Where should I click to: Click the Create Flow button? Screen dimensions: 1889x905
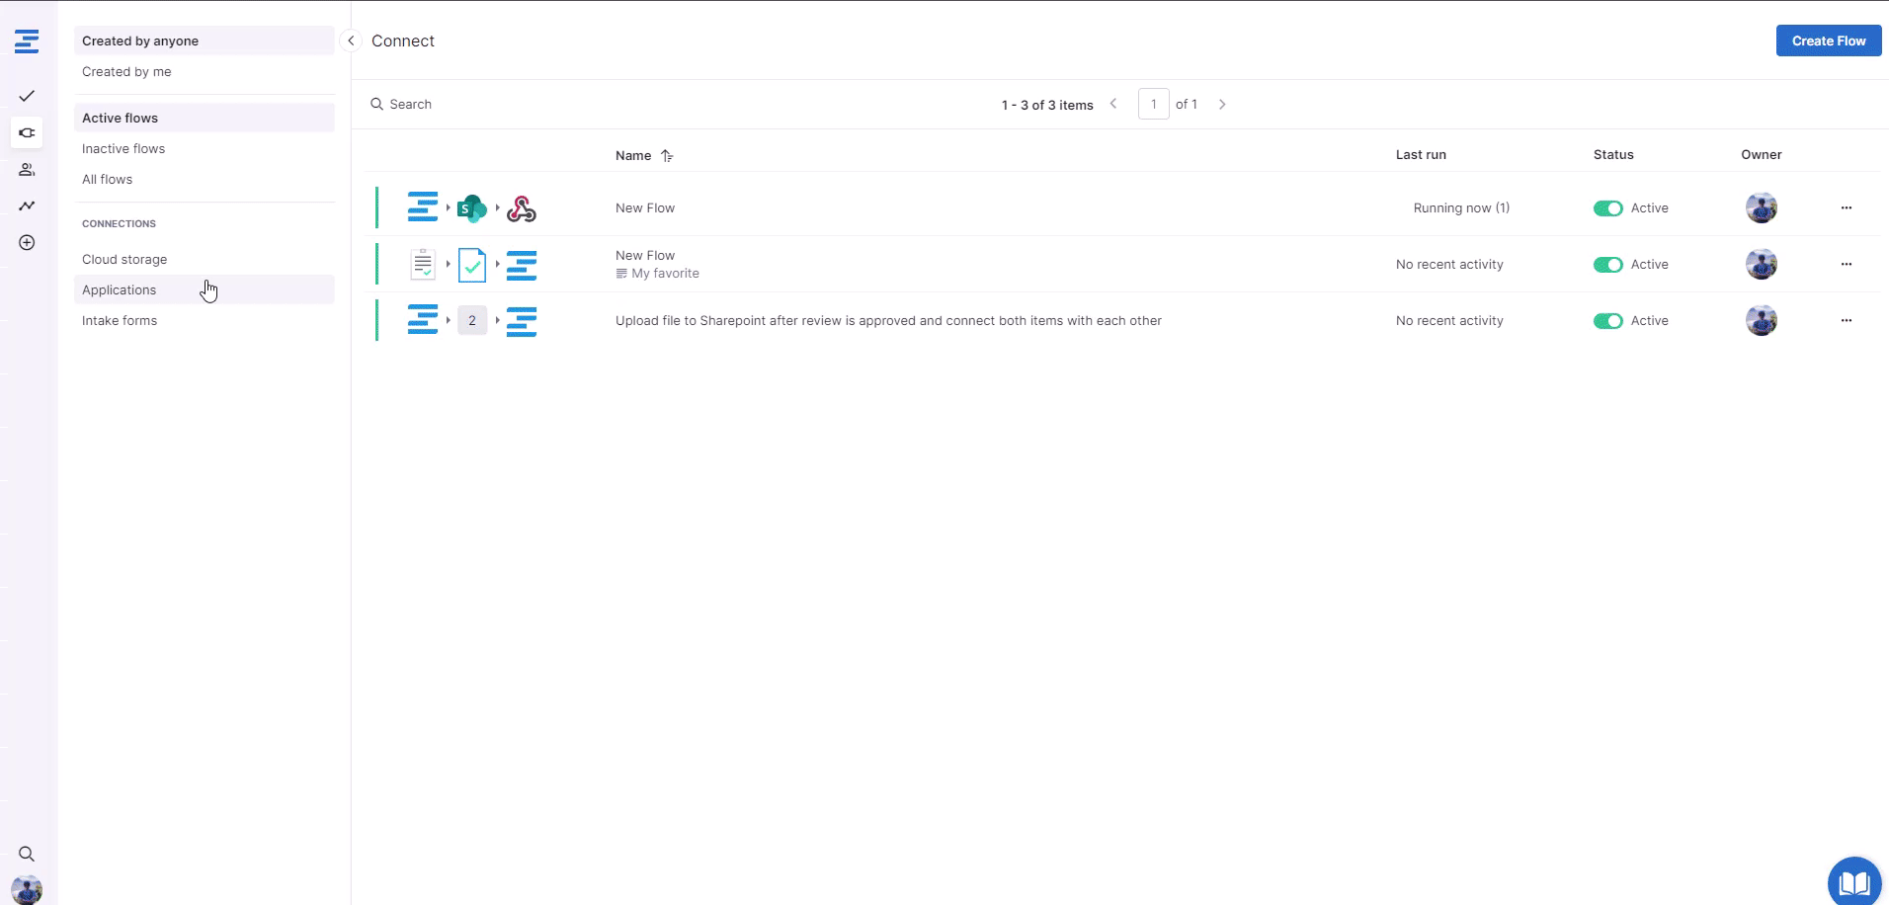click(x=1828, y=41)
